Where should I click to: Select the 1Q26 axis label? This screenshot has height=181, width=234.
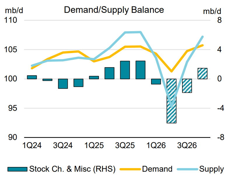pyautogui.click(x=156, y=145)
